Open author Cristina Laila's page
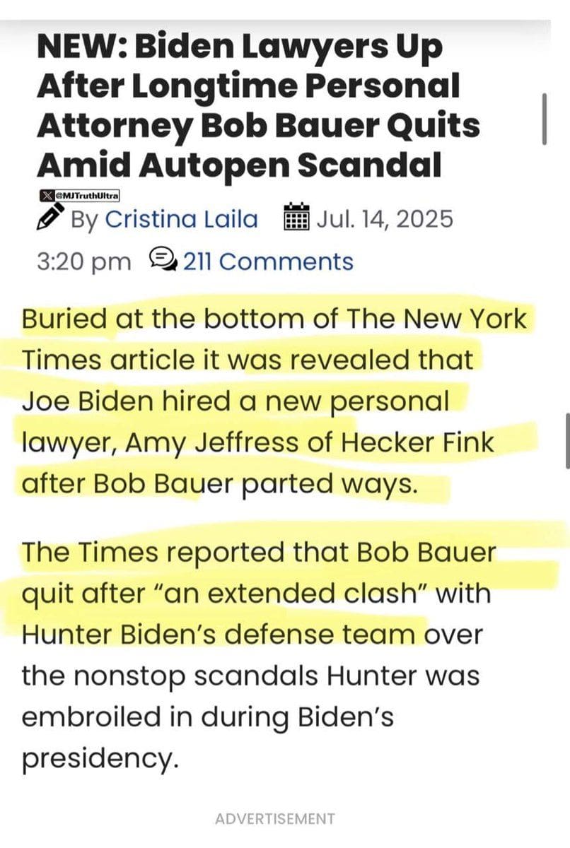570x848 pixels. point(182,218)
